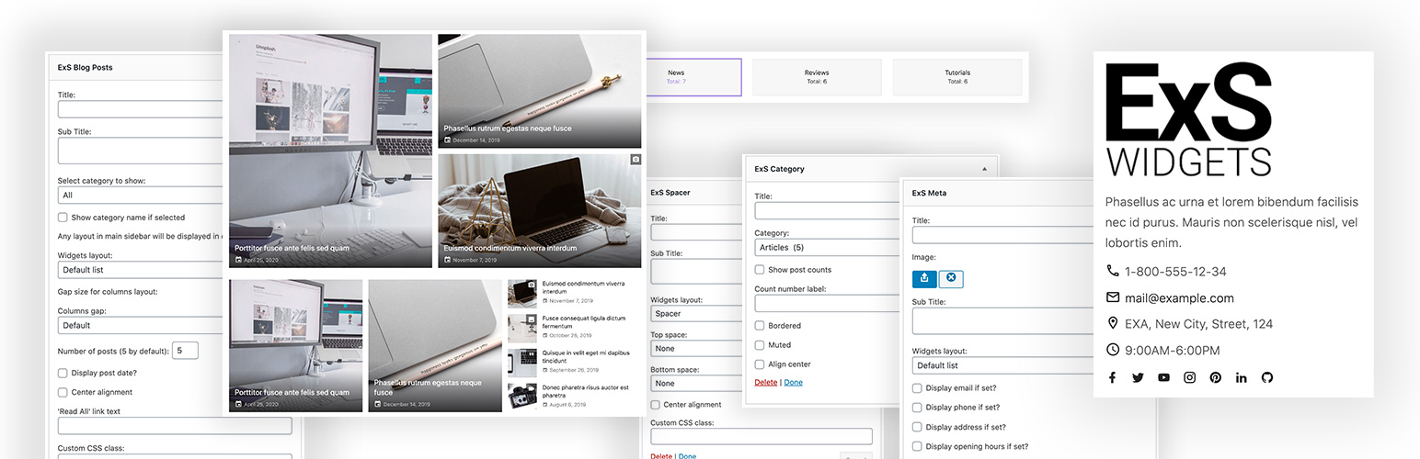Viewport: 1420px width, 459px height.
Task: Switch to the Reviews tab
Action: click(817, 77)
